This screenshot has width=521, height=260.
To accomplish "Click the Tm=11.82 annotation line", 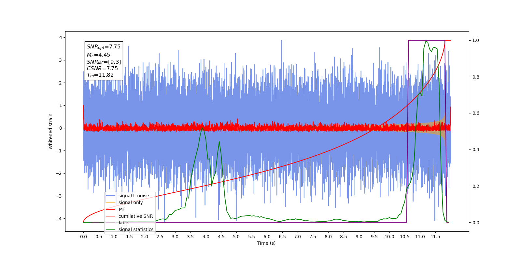I will 100,75.
